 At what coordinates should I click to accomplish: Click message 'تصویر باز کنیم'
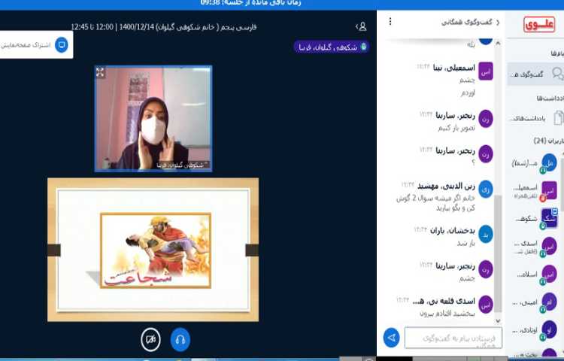(456, 128)
